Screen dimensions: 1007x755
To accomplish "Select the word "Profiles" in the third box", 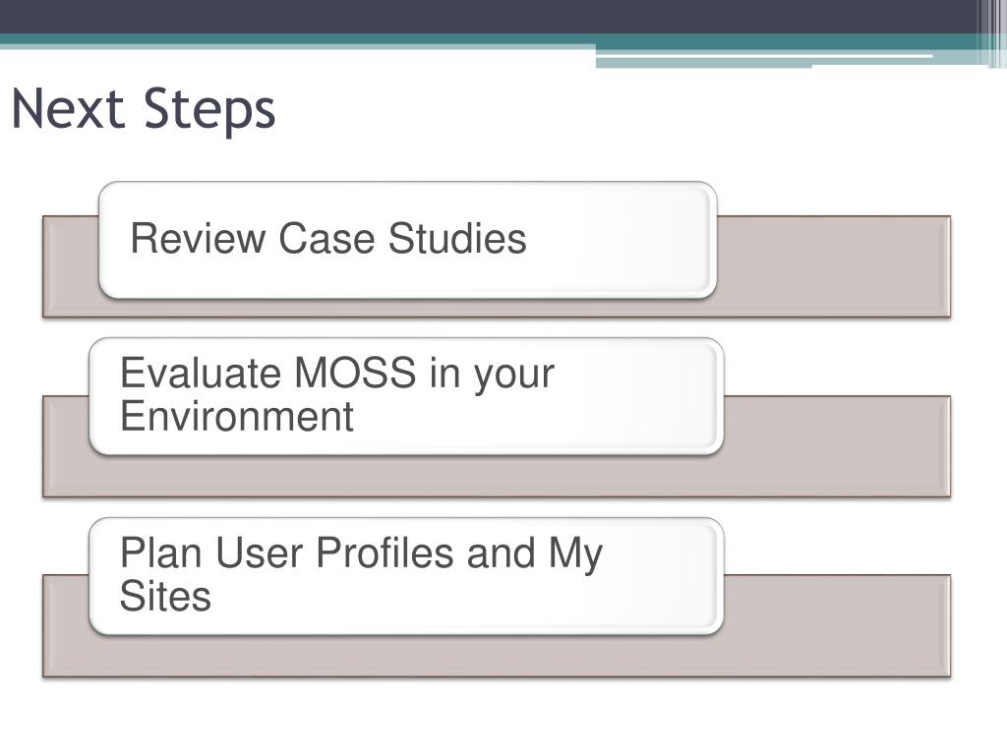I will tap(385, 552).
